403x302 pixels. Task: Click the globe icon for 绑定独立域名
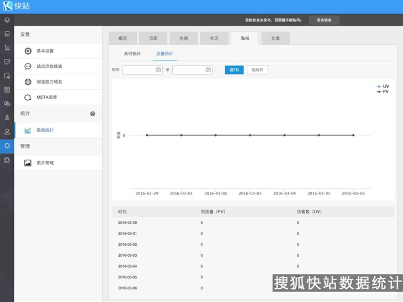28,82
